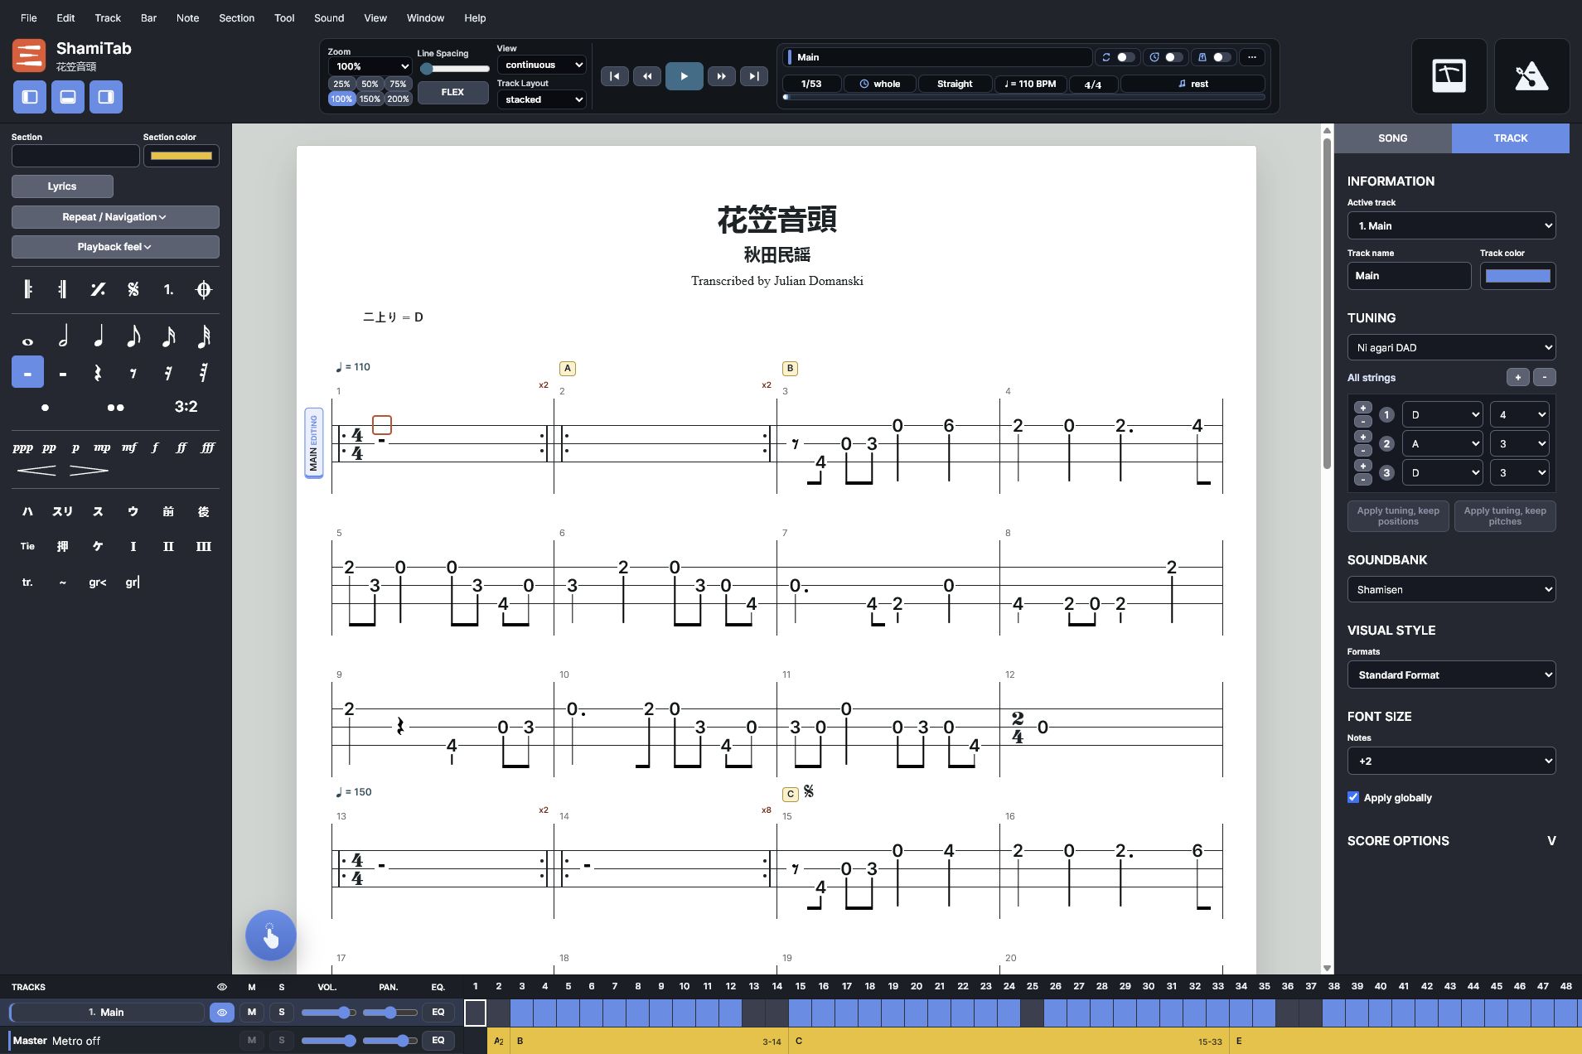Select the quarter rest symbol

click(x=98, y=373)
